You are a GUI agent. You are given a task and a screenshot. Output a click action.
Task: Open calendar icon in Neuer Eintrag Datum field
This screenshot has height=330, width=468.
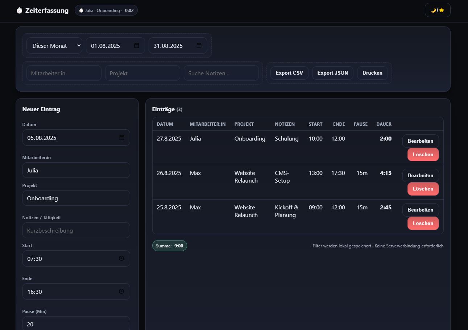(122, 138)
